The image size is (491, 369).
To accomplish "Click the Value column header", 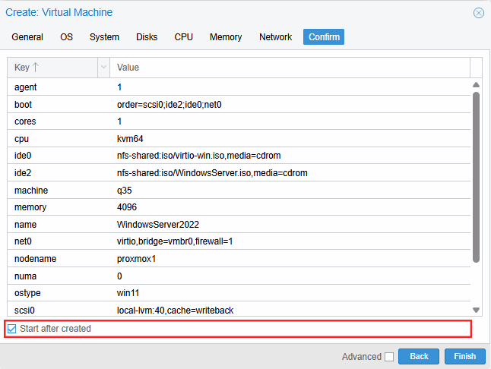I will point(289,68).
